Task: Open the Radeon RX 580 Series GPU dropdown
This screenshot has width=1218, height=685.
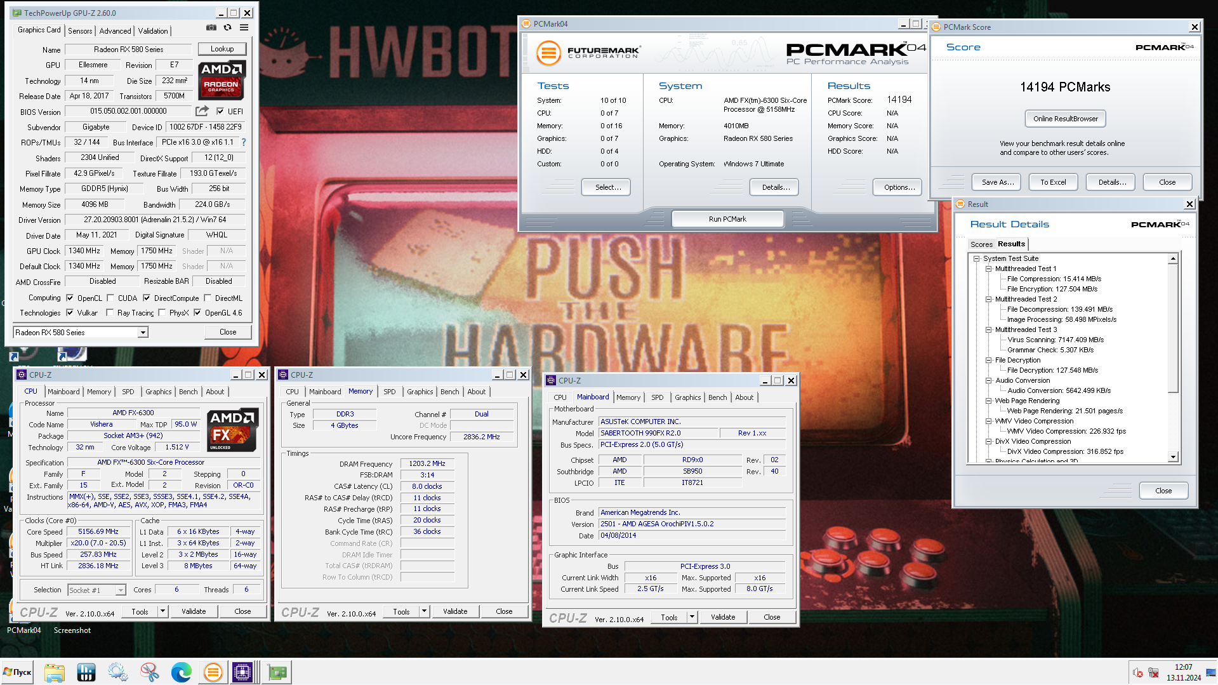Action: [x=143, y=333]
